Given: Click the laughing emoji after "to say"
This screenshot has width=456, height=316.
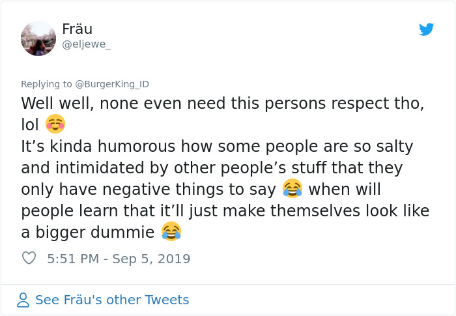Looking at the screenshot, I should pyautogui.click(x=292, y=189).
